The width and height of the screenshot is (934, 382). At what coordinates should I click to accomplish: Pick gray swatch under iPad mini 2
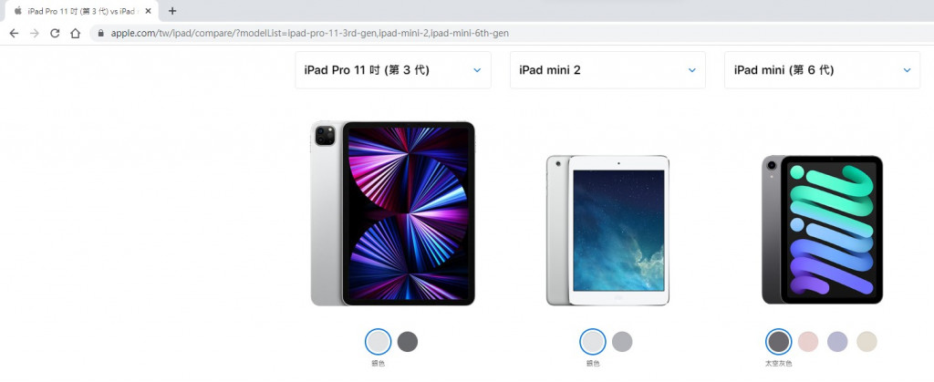[x=622, y=342]
